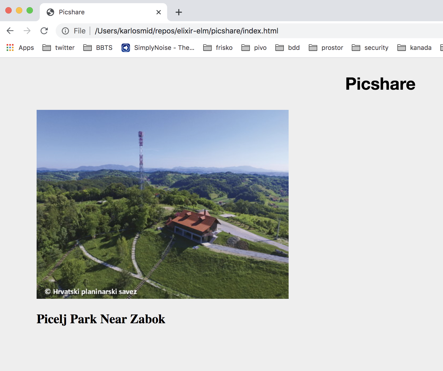Open the twitter bookmark folder

[59, 48]
